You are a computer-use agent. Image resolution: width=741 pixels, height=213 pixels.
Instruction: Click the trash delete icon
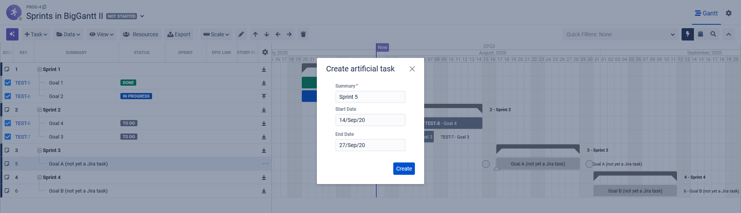pyautogui.click(x=303, y=34)
